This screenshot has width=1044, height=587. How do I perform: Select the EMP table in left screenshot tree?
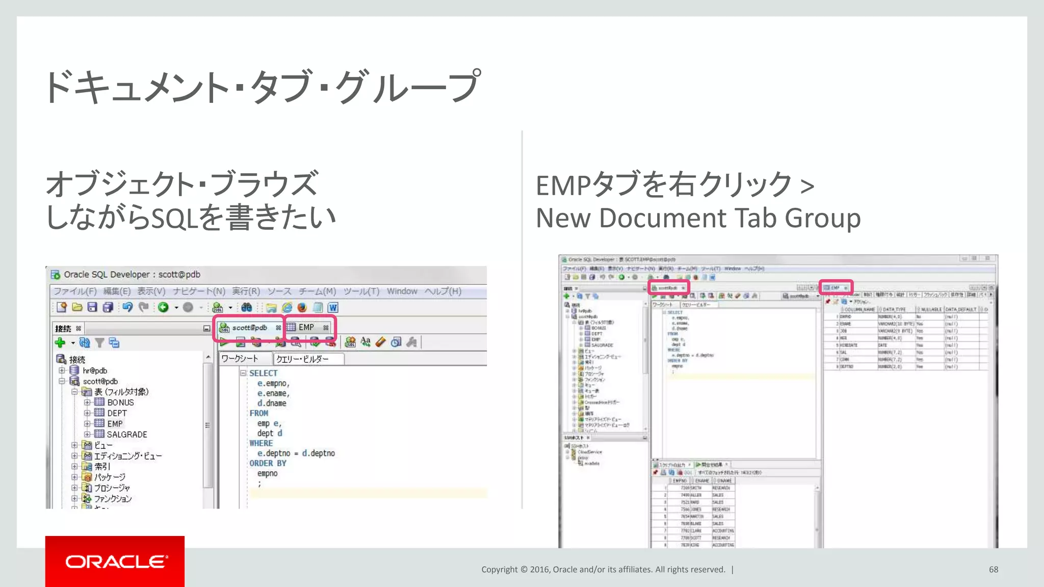pos(115,424)
